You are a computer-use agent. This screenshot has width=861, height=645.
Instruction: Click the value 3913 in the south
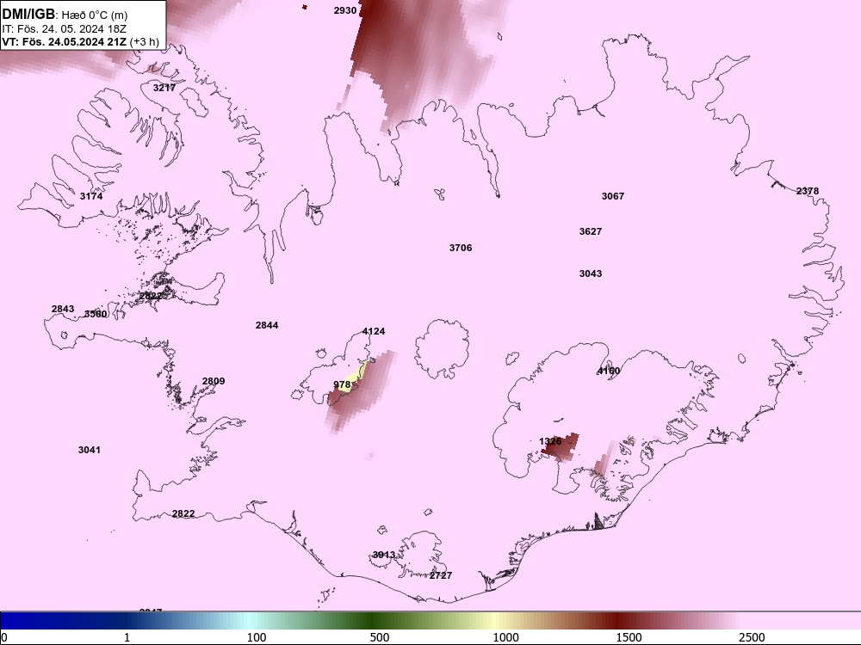384,555
